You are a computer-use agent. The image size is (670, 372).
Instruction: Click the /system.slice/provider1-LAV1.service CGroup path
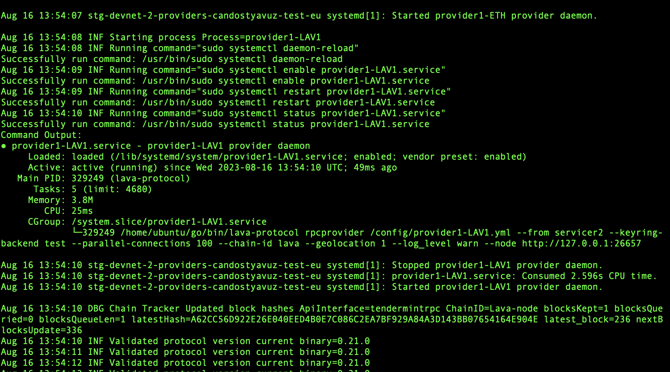tap(169, 222)
